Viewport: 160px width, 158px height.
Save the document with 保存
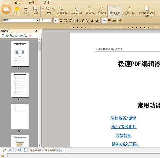[x=35, y=10]
